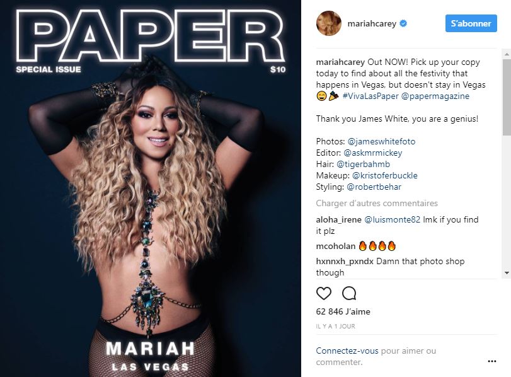Open the mariahcarey profile picture
Image resolution: width=511 pixels, height=377 pixels.
tap(328, 23)
